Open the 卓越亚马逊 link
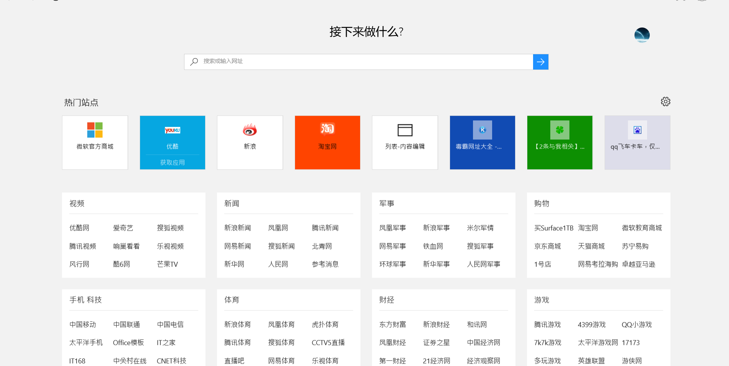 (639, 264)
